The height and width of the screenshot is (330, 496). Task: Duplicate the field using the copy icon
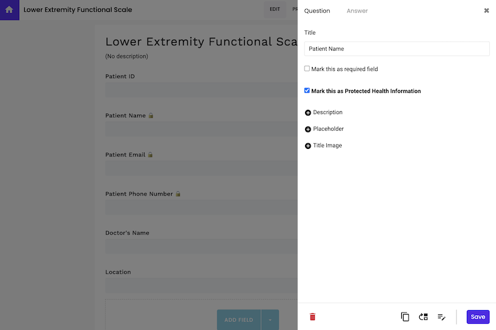click(405, 317)
